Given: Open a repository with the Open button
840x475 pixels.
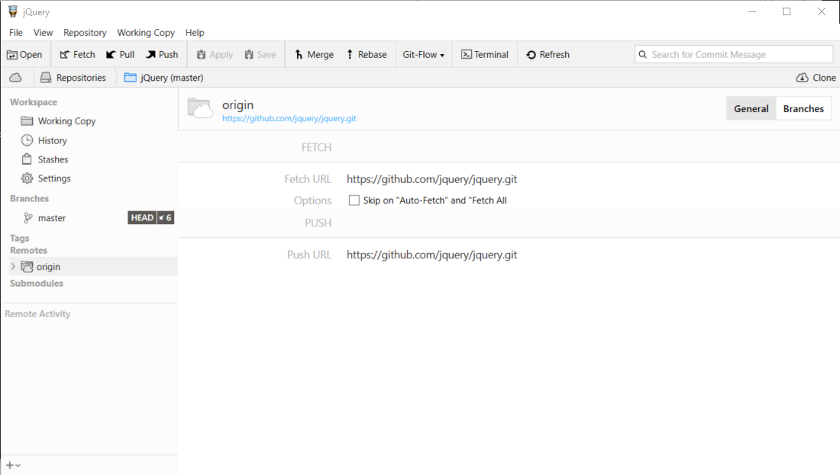Looking at the screenshot, I should tap(24, 55).
